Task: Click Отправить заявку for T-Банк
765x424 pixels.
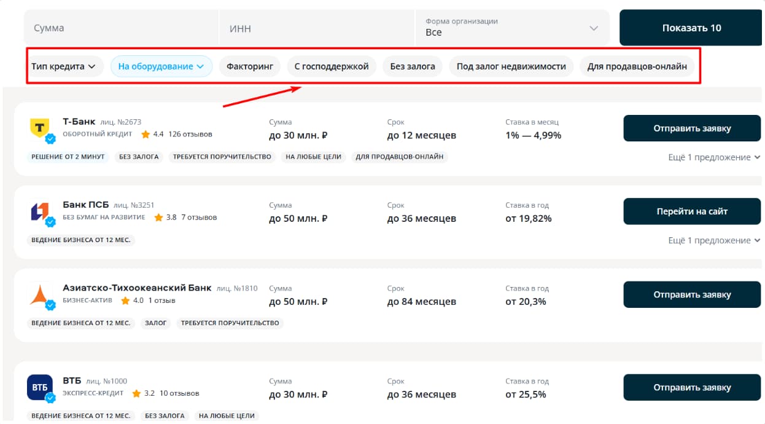Action: (692, 128)
